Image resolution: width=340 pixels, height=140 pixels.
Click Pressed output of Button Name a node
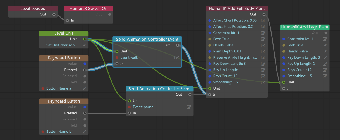tap(85, 70)
